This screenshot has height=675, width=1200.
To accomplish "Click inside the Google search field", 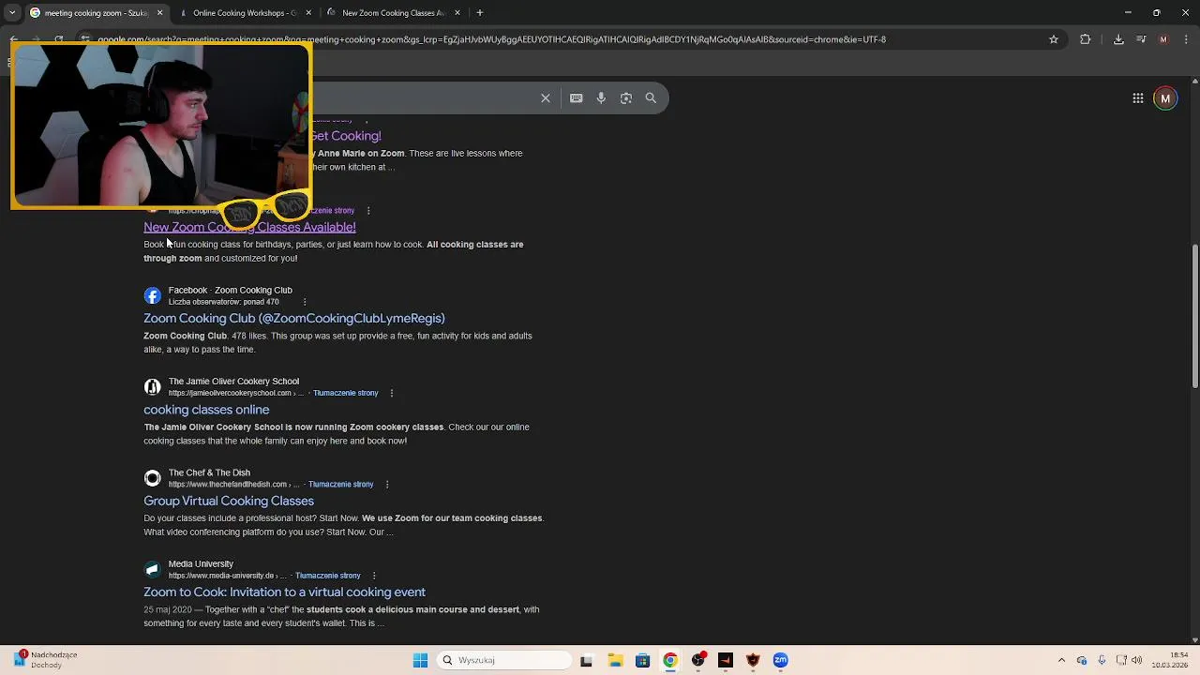I will tap(422, 98).
